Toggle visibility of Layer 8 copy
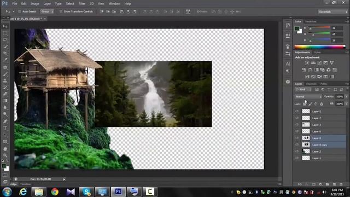The image size is (350, 197). [x=297, y=144]
